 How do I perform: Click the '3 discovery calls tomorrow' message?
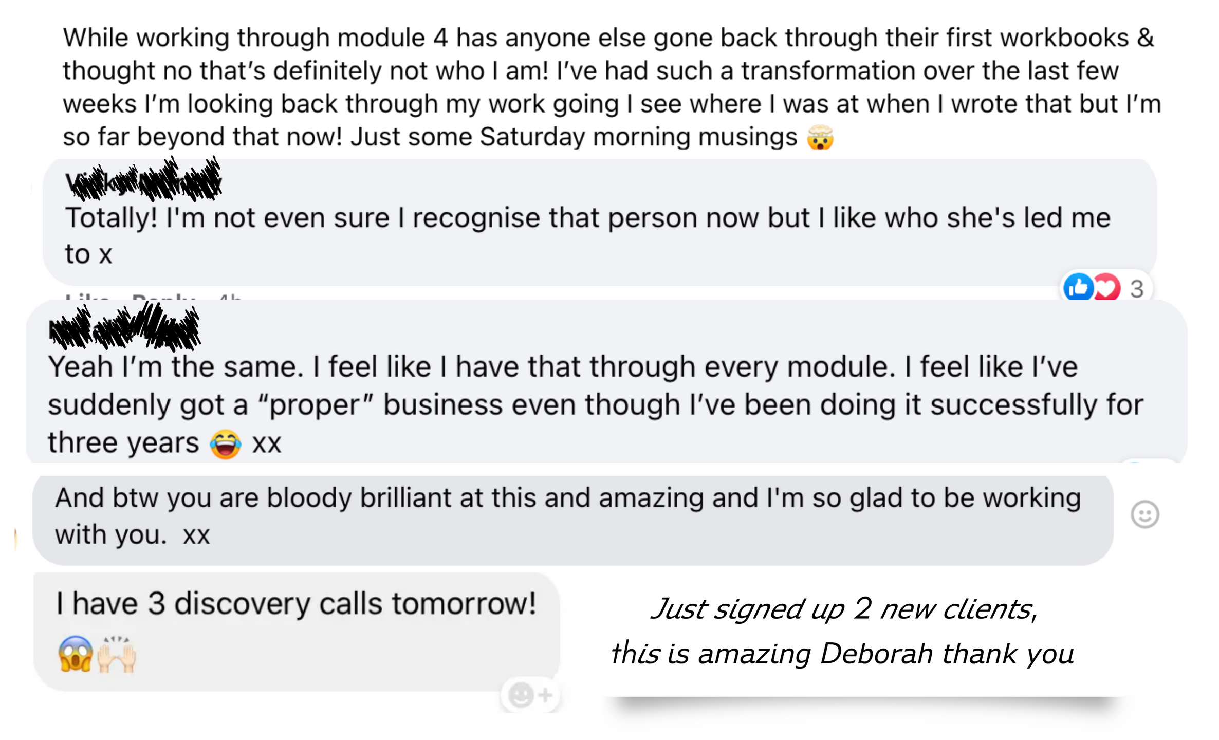[296, 603]
